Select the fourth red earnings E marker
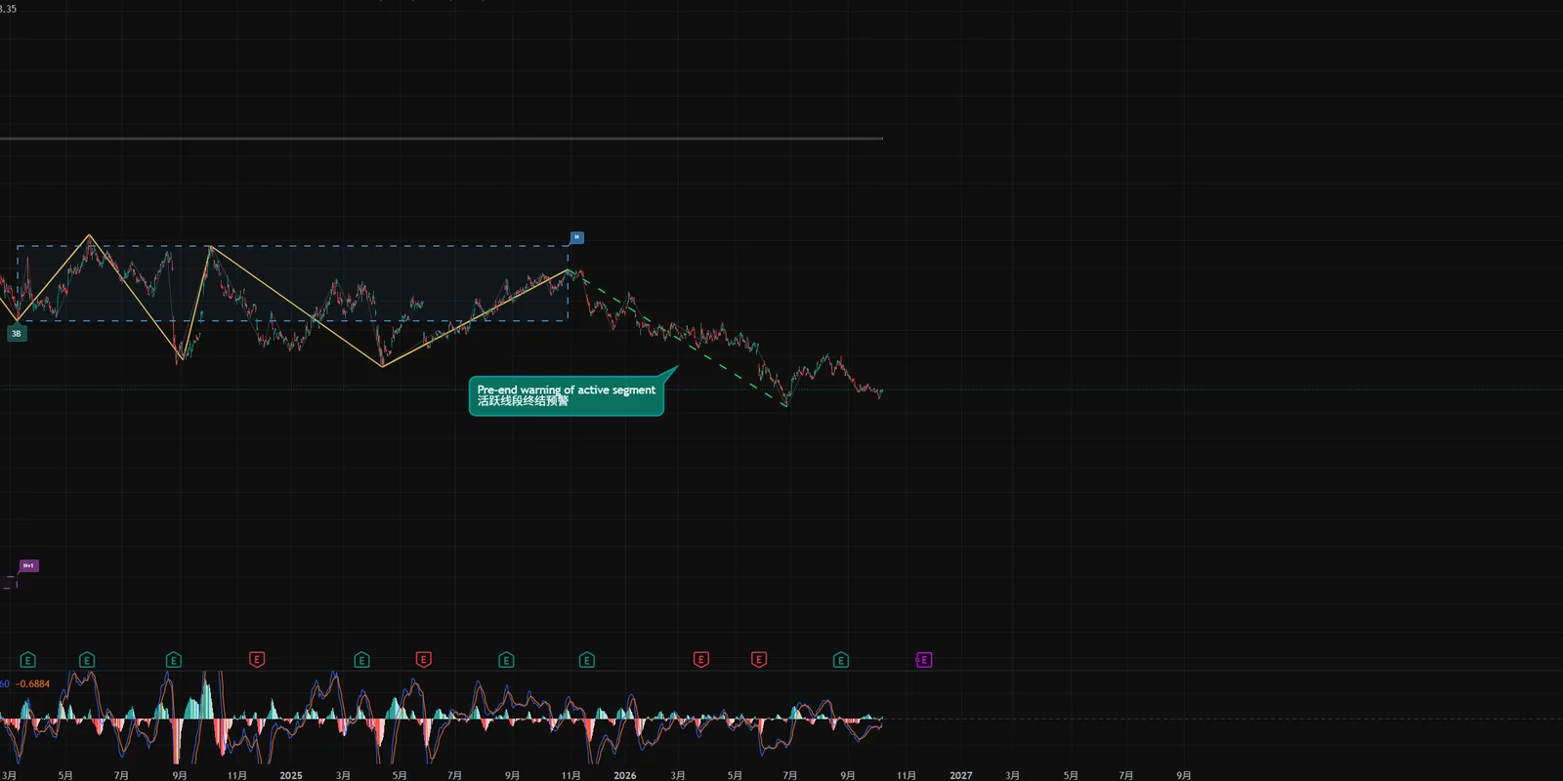1563x781 pixels. tap(759, 660)
